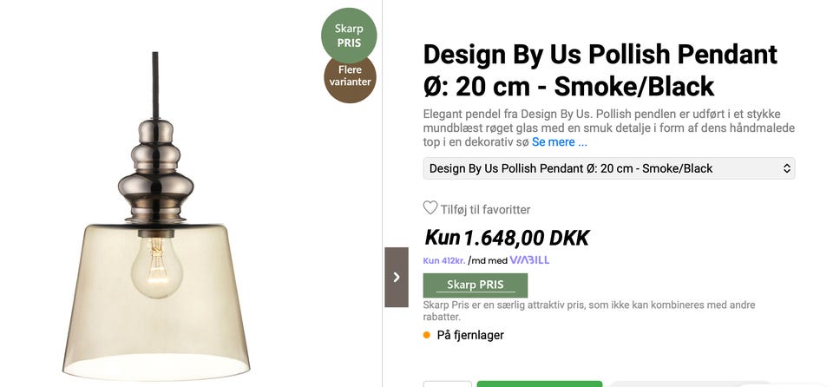Image resolution: width=833 pixels, height=387 pixels.
Task: Click the round green Skarp PRIS badge
Action: [x=349, y=36]
